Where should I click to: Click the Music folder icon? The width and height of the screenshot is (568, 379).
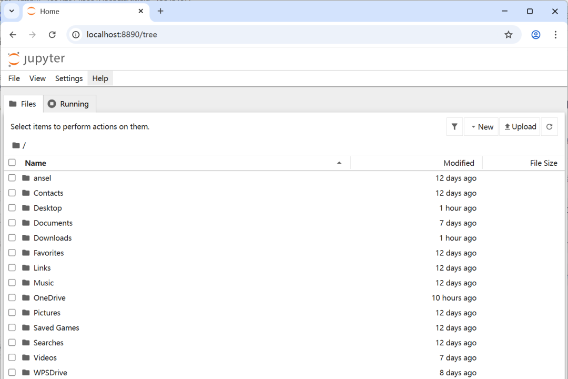pyautogui.click(x=26, y=283)
